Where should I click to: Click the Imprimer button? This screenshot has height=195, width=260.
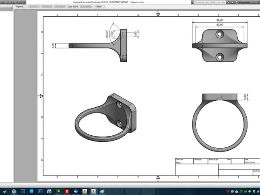20,6
